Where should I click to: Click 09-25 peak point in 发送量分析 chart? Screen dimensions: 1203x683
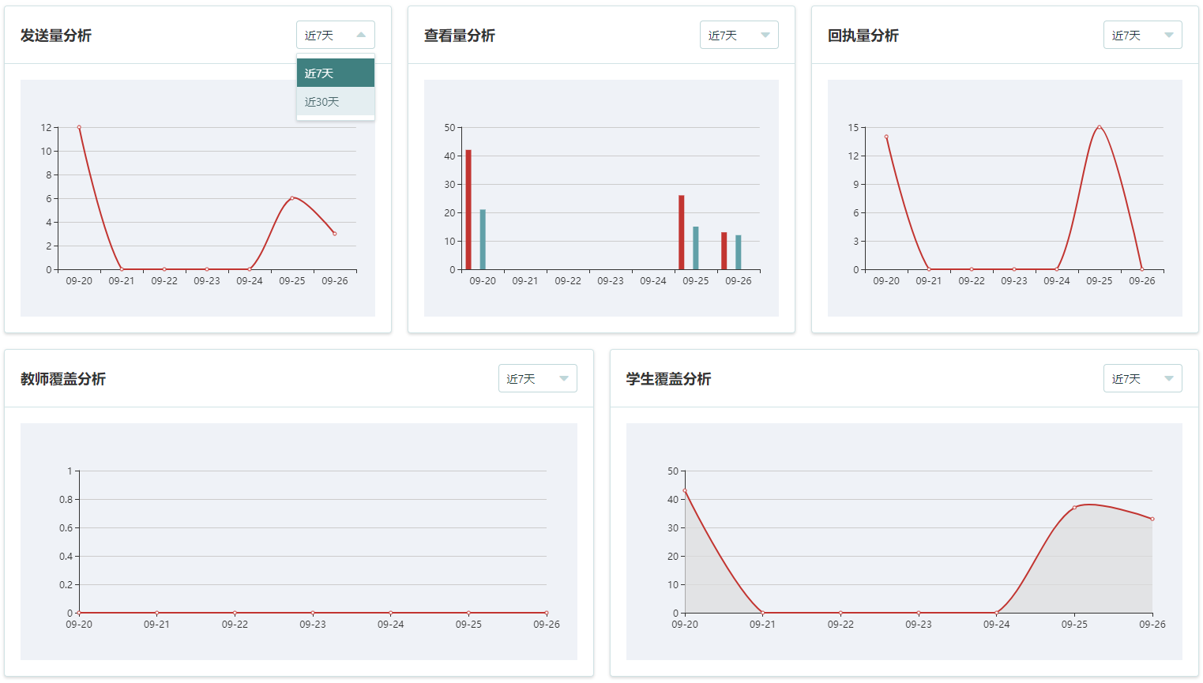[292, 198]
